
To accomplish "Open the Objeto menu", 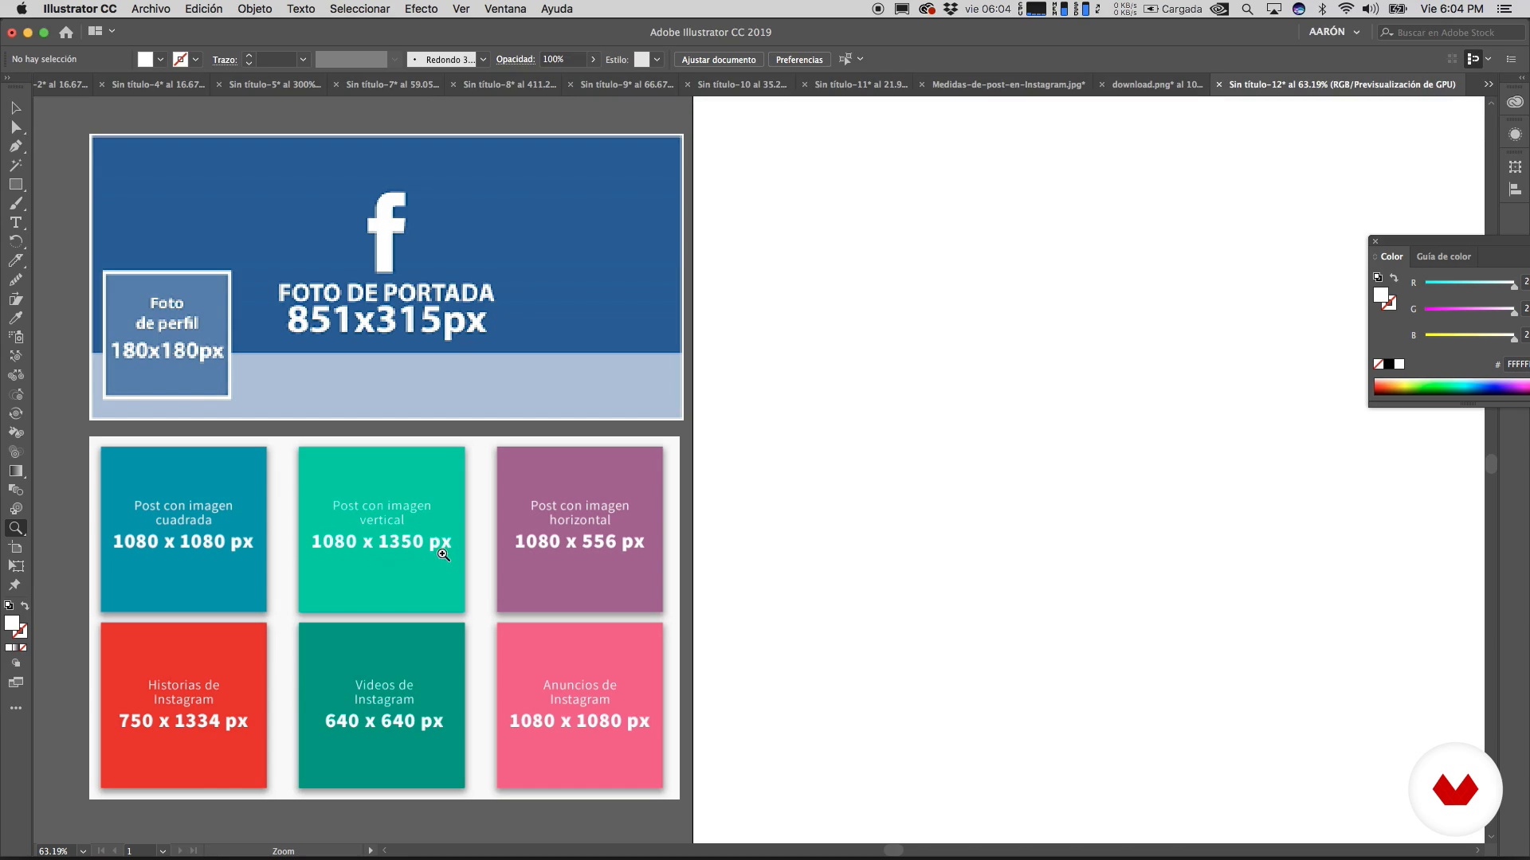I will pyautogui.click(x=254, y=9).
